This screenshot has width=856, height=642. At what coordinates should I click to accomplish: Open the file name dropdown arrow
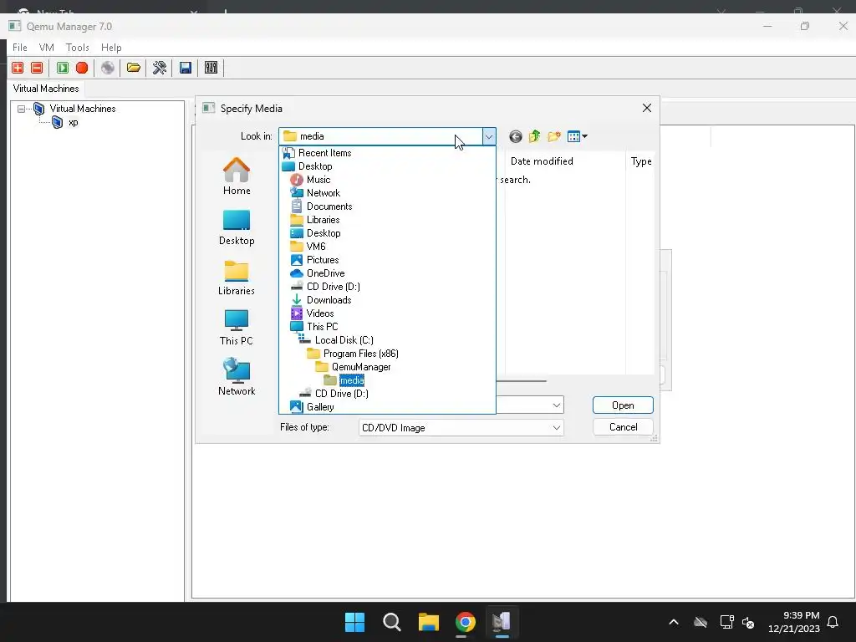point(556,405)
